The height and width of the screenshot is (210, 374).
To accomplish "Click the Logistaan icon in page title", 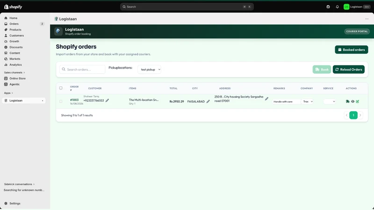I will tap(56, 19).
